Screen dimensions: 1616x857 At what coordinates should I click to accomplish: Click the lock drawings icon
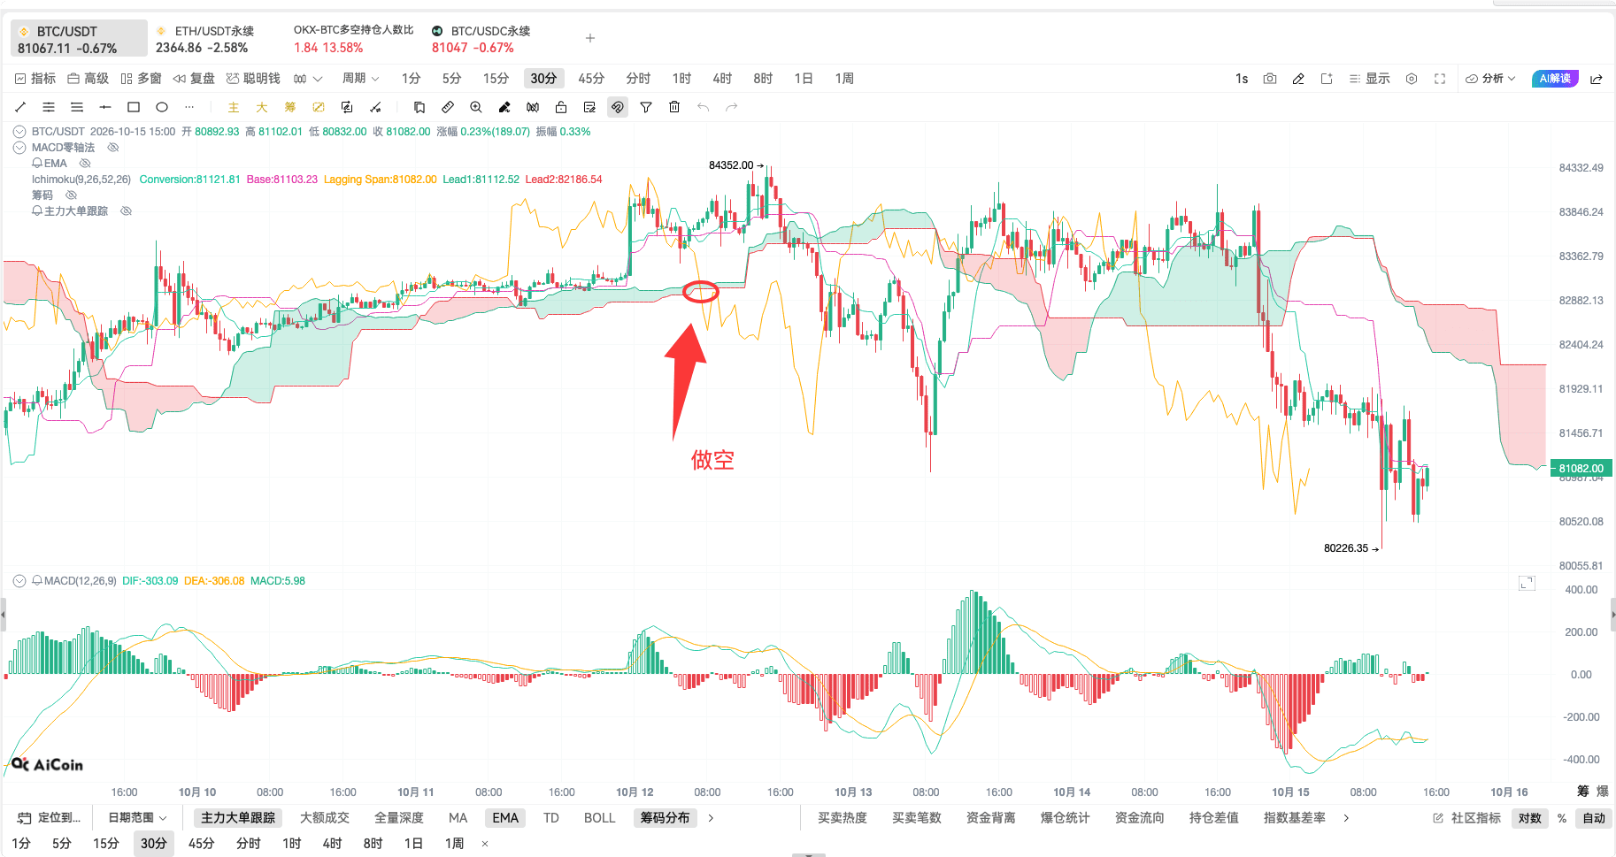(x=561, y=107)
